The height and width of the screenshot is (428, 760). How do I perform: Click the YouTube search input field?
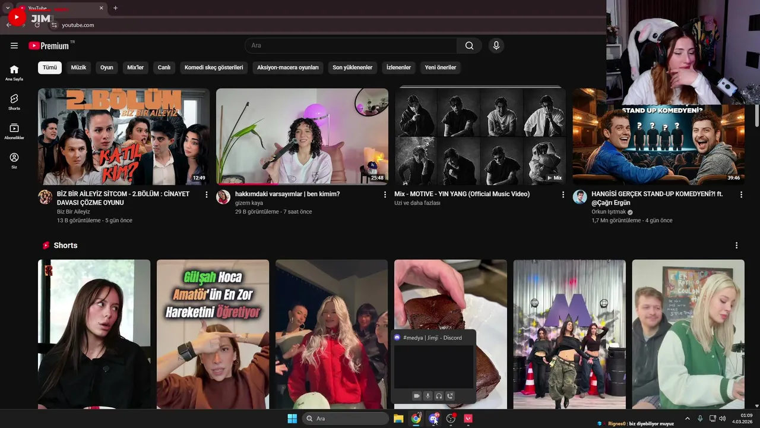point(351,46)
